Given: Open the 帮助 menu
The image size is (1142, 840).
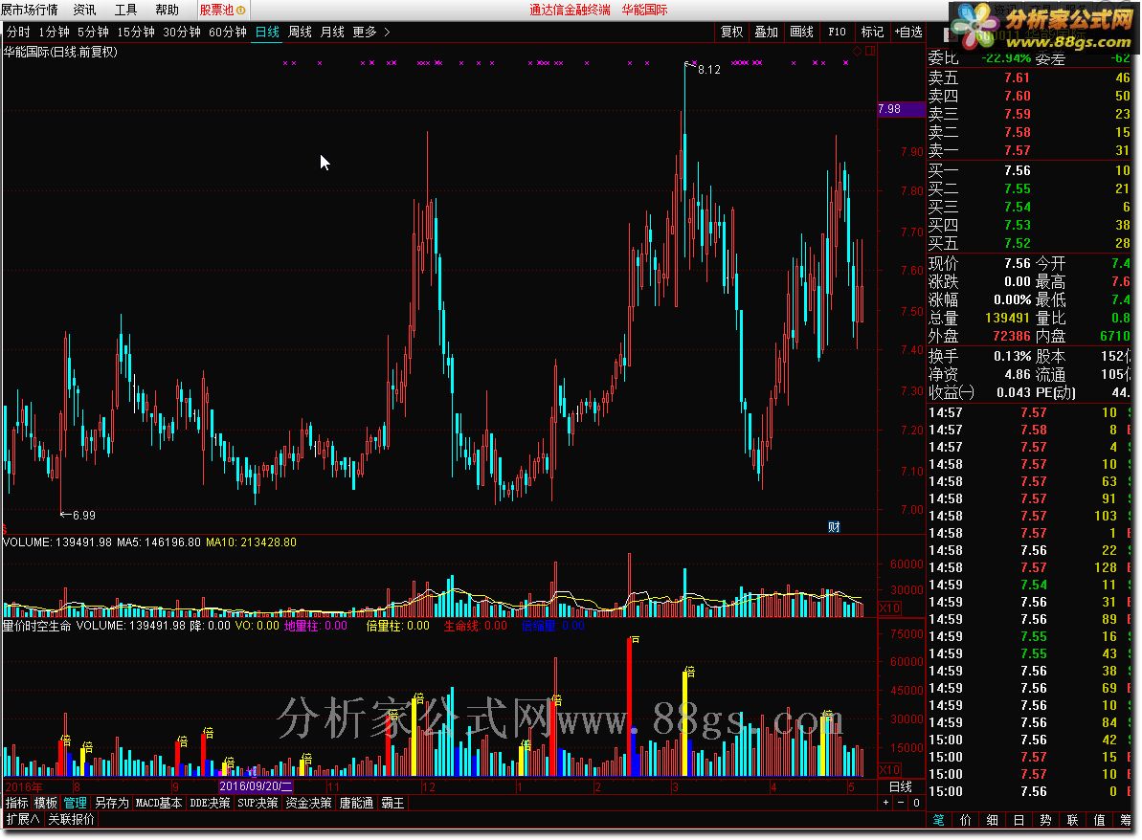Looking at the screenshot, I should (x=167, y=11).
